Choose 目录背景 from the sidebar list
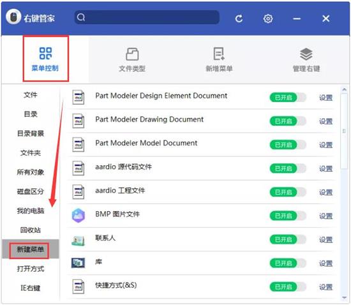 [31, 133]
